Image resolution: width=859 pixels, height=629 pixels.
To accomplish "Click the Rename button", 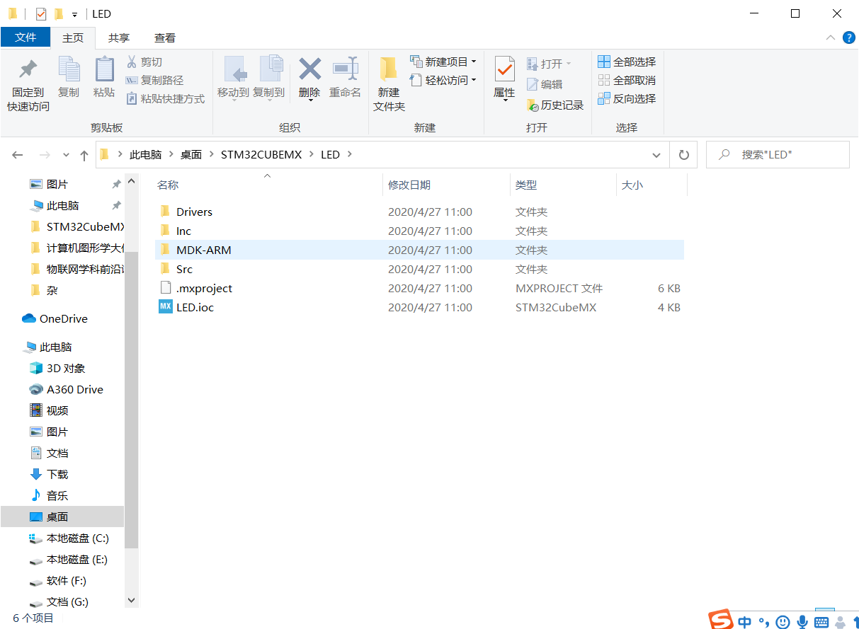I will click(345, 77).
